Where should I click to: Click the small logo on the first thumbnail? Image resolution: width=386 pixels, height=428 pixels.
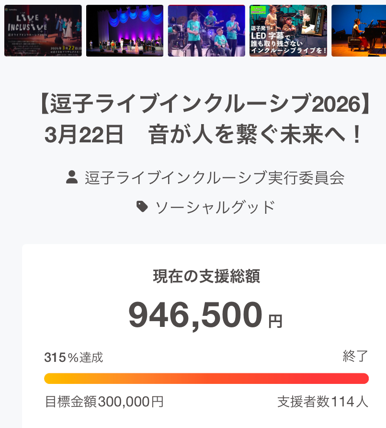tap(7, 9)
